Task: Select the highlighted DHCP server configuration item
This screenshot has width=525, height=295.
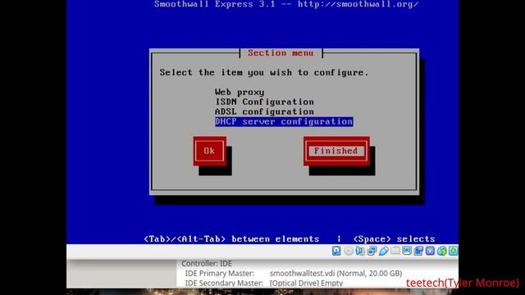Action: pos(284,121)
